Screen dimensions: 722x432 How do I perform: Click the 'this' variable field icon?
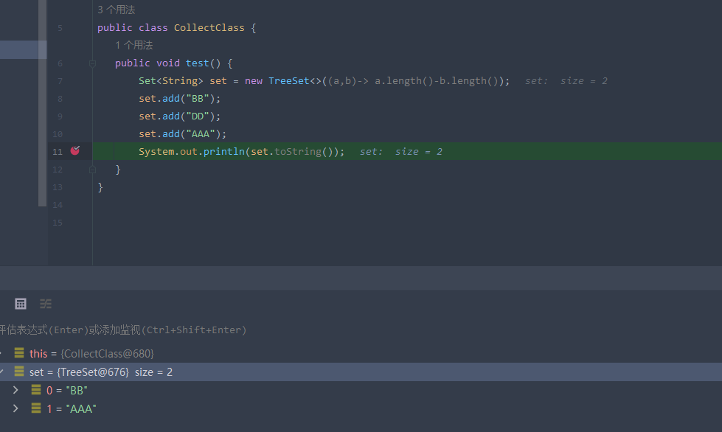[19, 354]
